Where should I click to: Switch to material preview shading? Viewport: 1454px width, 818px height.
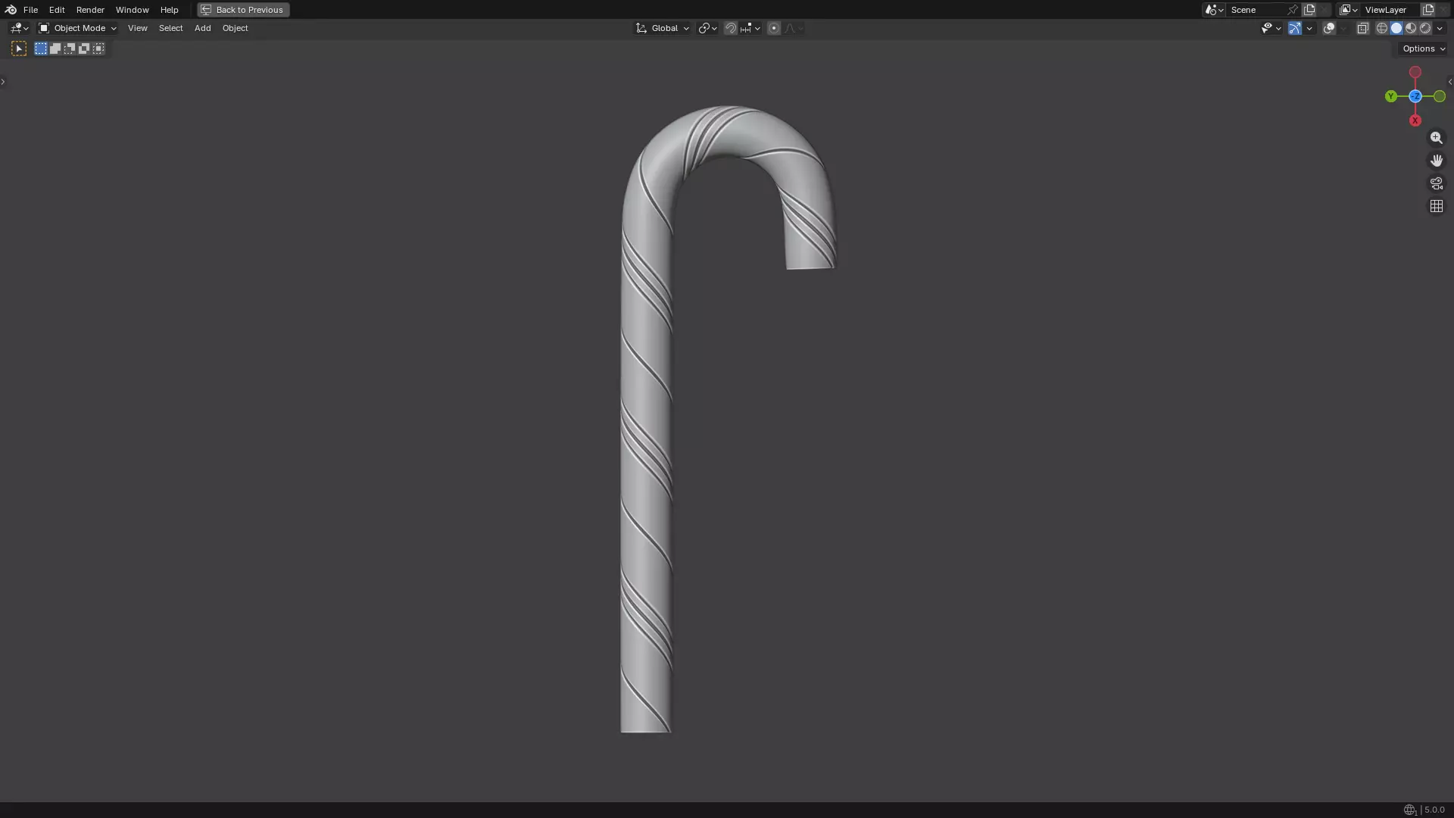coord(1411,28)
